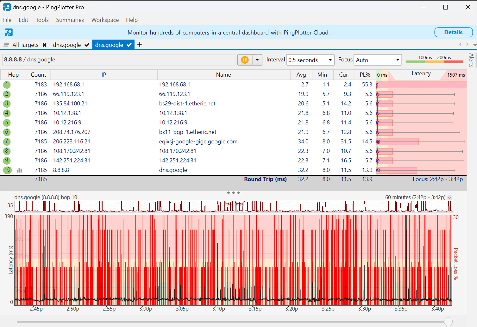Select the hop 4 circle for 10.12.138.1
The height and width of the screenshot is (327, 477).
(x=7, y=113)
